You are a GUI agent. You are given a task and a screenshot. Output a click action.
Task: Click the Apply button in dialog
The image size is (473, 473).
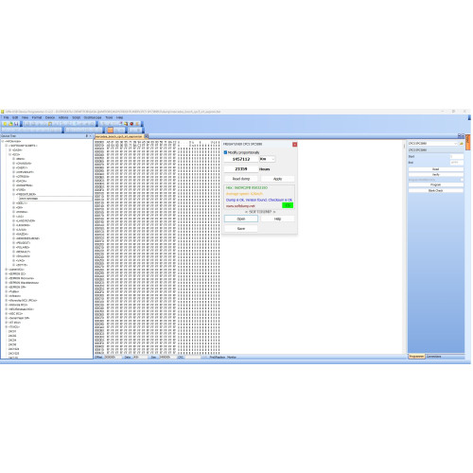[x=277, y=179]
